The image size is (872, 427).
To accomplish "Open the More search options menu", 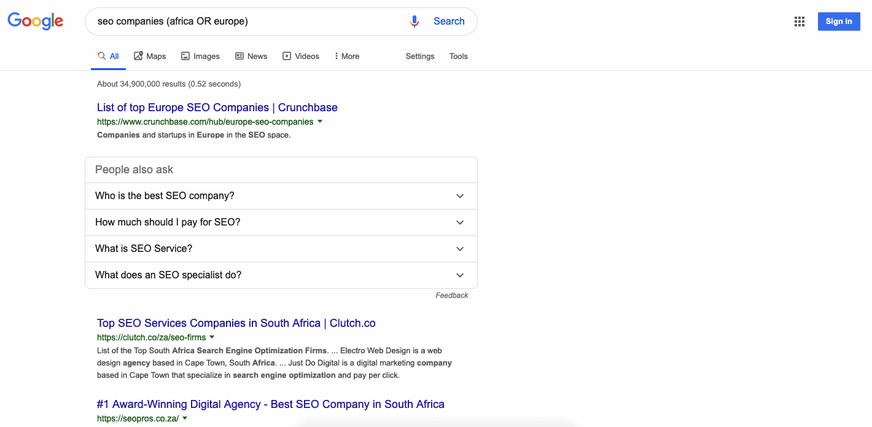I will [x=346, y=56].
